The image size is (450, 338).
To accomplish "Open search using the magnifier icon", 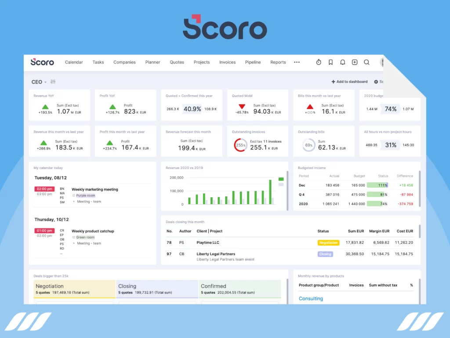I will tap(367, 62).
